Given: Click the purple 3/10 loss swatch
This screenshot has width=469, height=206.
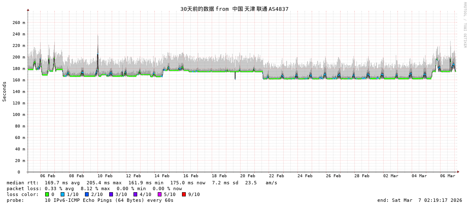Looking at the screenshot, I should coord(111,194).
